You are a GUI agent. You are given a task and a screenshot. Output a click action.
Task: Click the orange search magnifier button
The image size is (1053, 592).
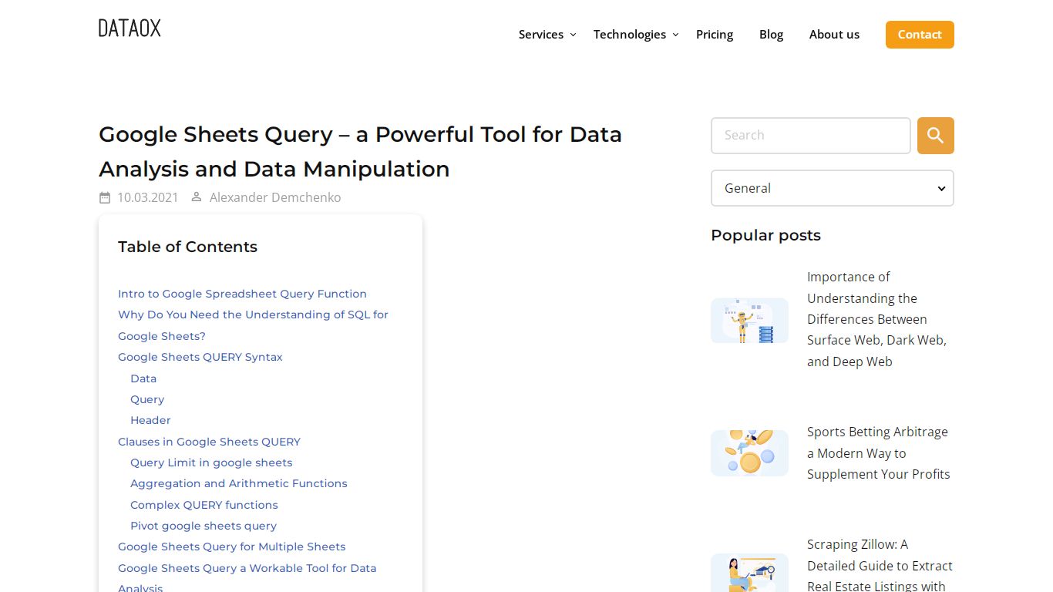(x=935, y=136)
